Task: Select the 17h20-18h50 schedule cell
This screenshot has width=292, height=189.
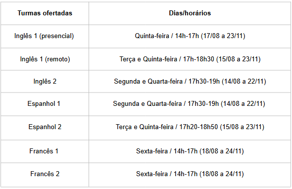Action: [190, 127]
